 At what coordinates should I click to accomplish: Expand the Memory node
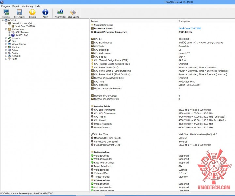6,38
